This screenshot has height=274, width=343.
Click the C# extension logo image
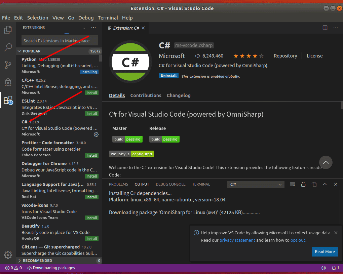point(130,62)
